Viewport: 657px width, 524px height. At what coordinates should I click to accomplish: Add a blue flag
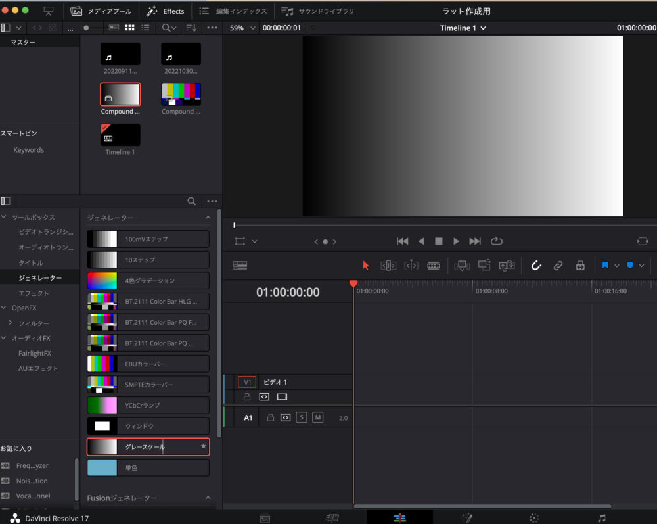pos(605,265)
